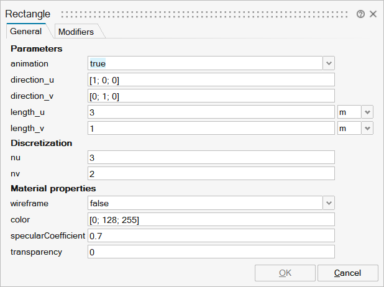Switch to the Modifiers tab

coord(76,32)
